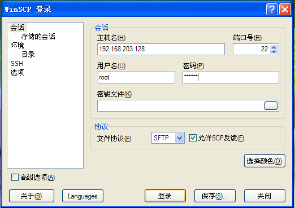This screenshot has height=208, width=295.
Task: Select the 会话 session tree item
Action: click(18, 28)
